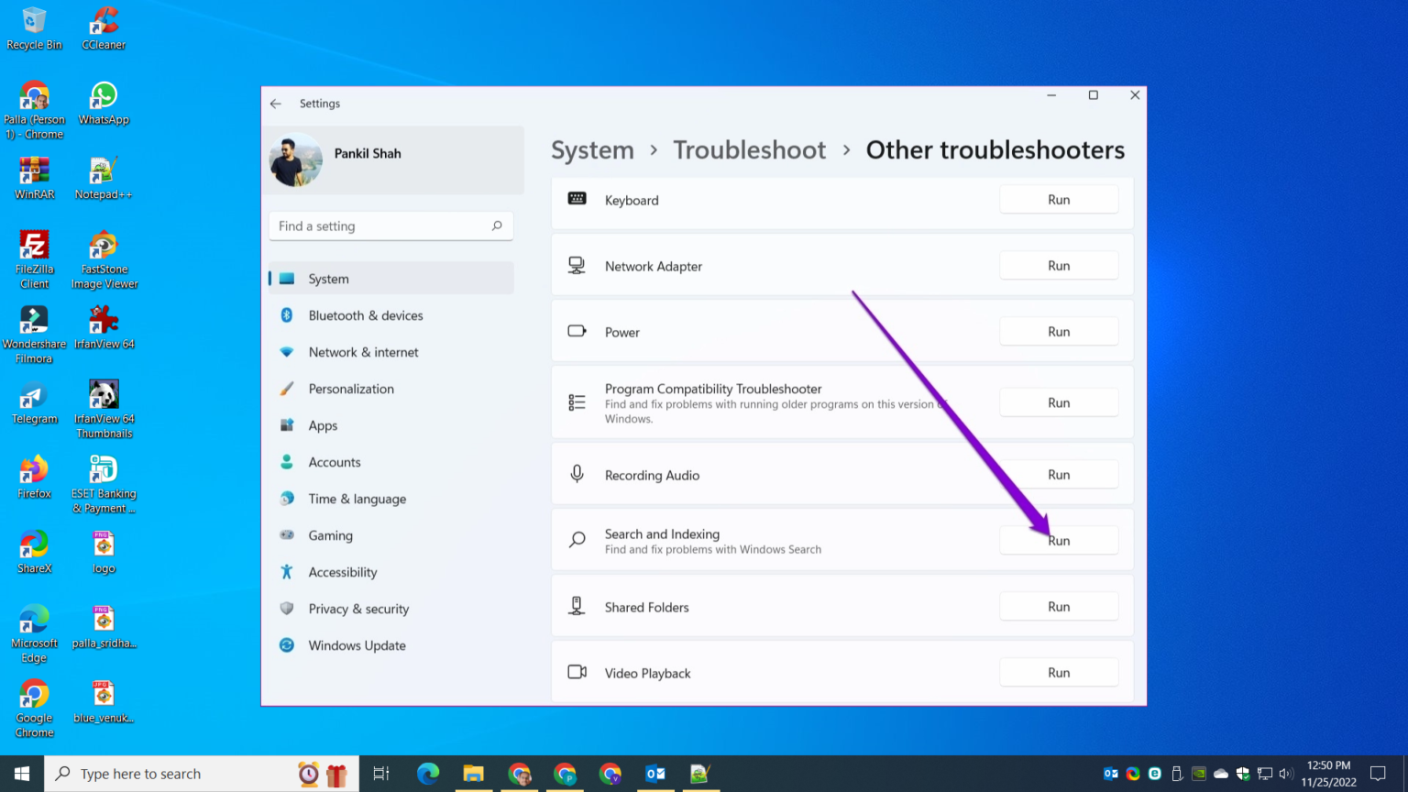Select Bluetooth & devices in the sidebar
The image size is (1408, 792).
[366, 315]
